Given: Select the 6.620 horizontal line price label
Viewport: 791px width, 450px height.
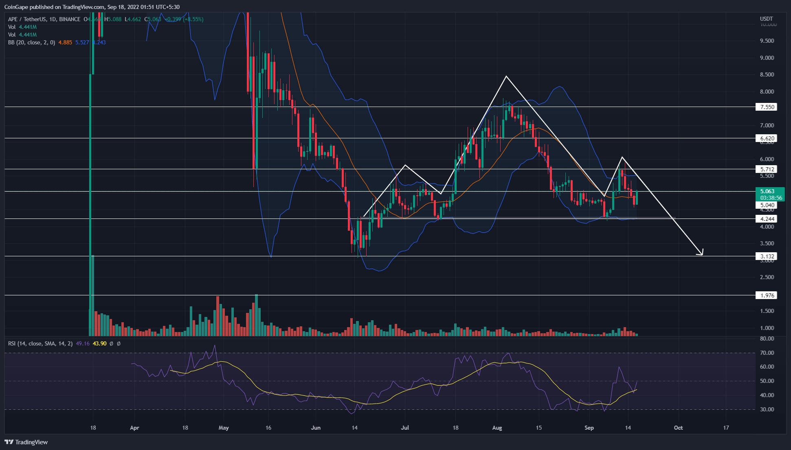Looking at the screenshot, I should [766, 138].
